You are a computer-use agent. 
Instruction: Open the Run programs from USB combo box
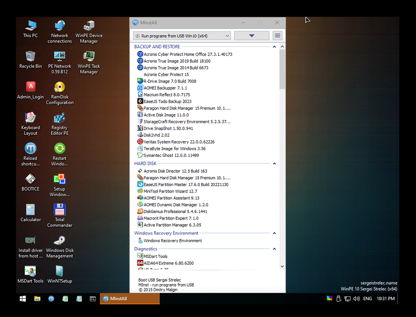point(182,36)
